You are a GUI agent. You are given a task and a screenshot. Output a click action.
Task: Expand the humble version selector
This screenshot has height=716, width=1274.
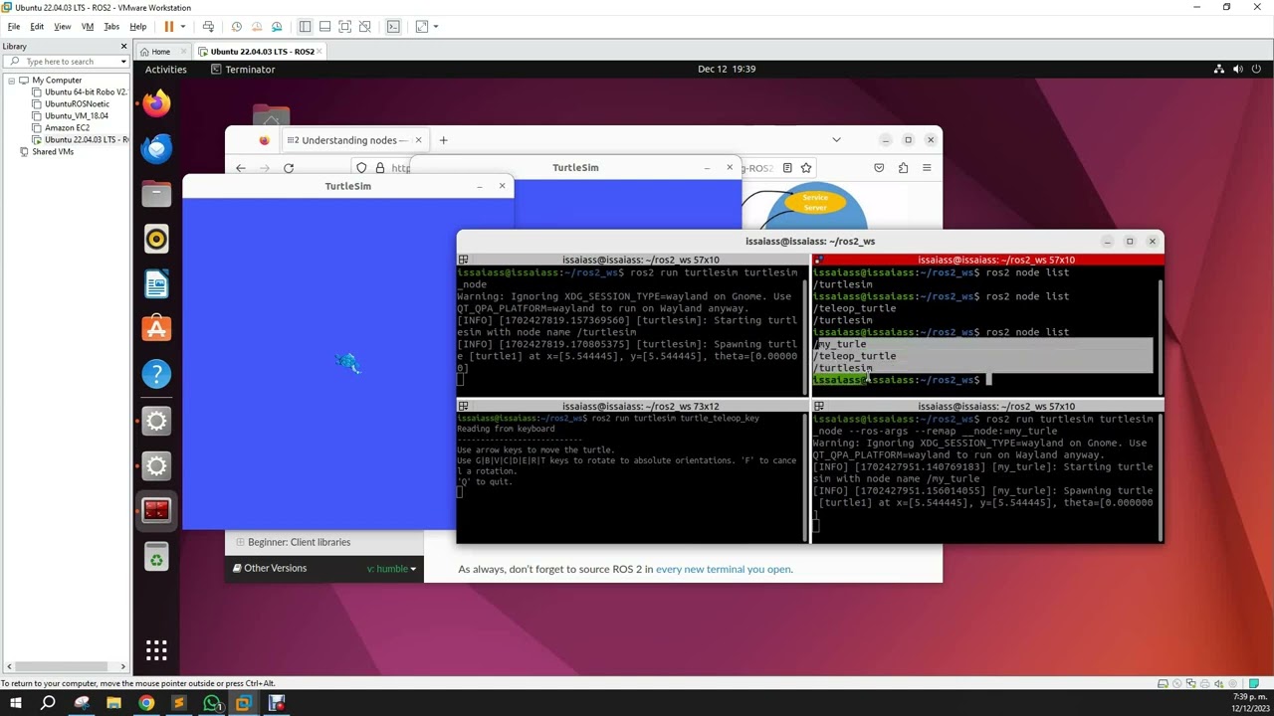[391, 569]
